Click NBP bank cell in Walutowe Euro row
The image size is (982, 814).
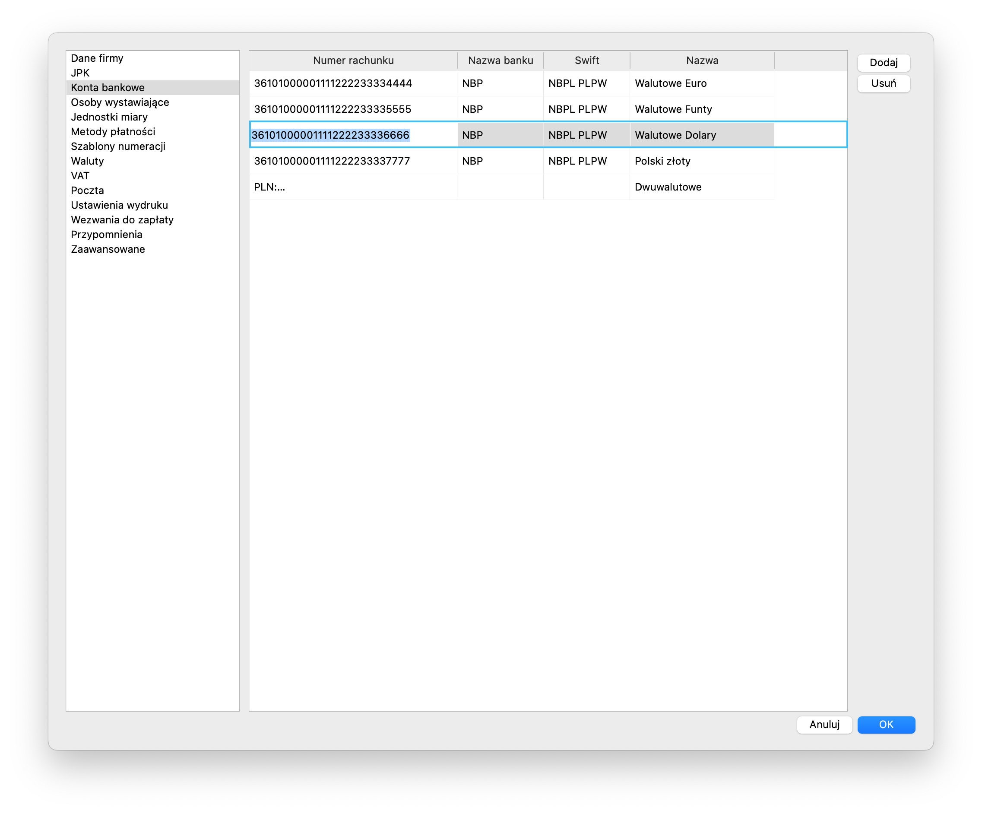click(x=501, y=83)
